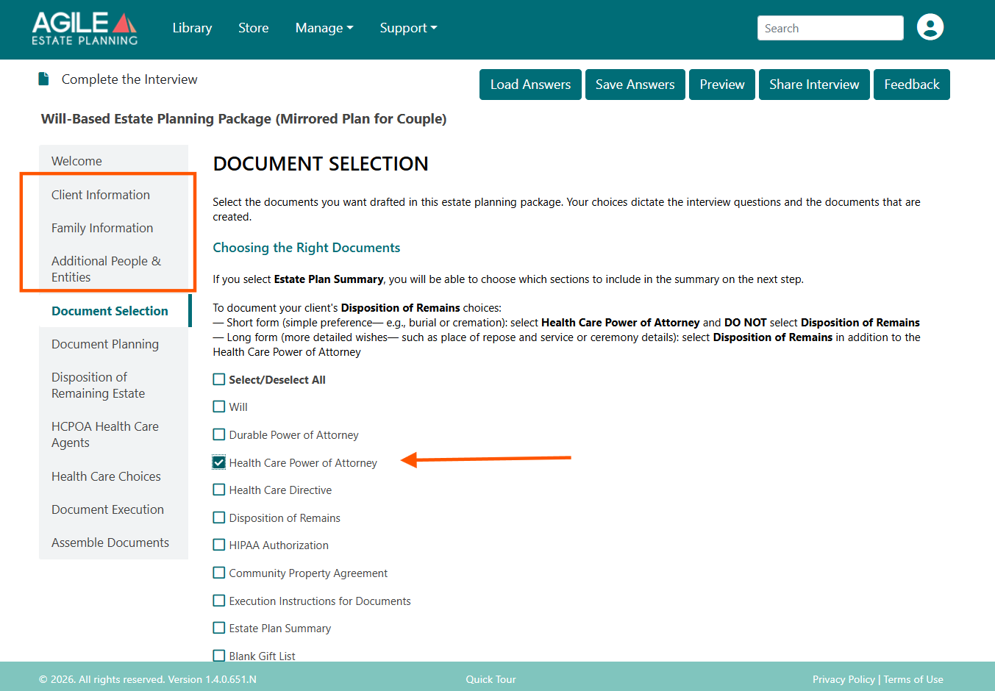Open the user account avatar icon
The image size is (995, 691).
tap(930, 27)
